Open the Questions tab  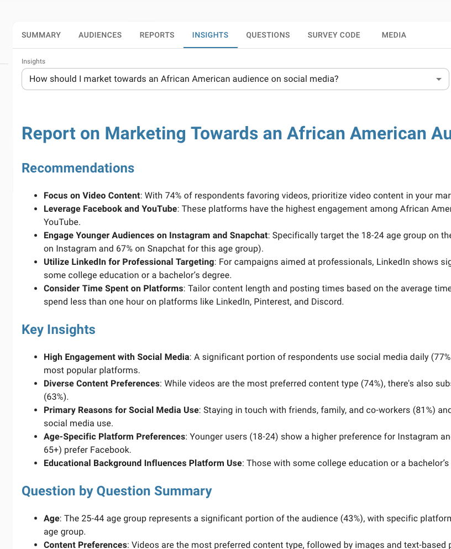[x=268, y=35]
